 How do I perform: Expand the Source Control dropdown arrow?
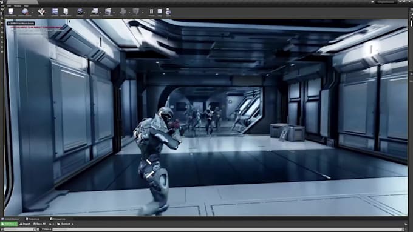[32, 12]
